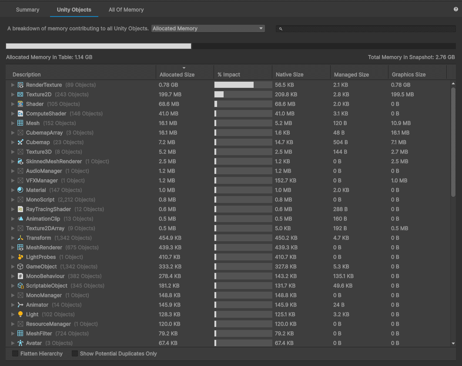This screenshot has width=462, height=366.
Task: Click the ScriptableObject icon
Action: [20, 286]
